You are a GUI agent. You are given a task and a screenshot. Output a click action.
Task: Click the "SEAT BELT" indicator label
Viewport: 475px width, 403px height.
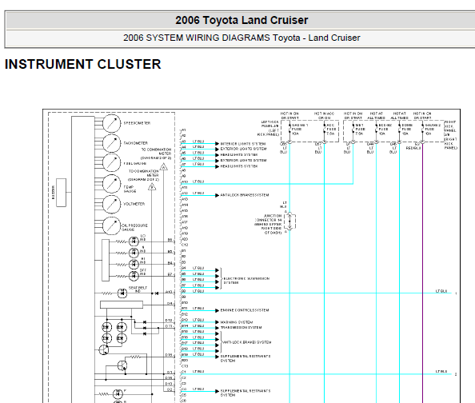click(138, 289)
